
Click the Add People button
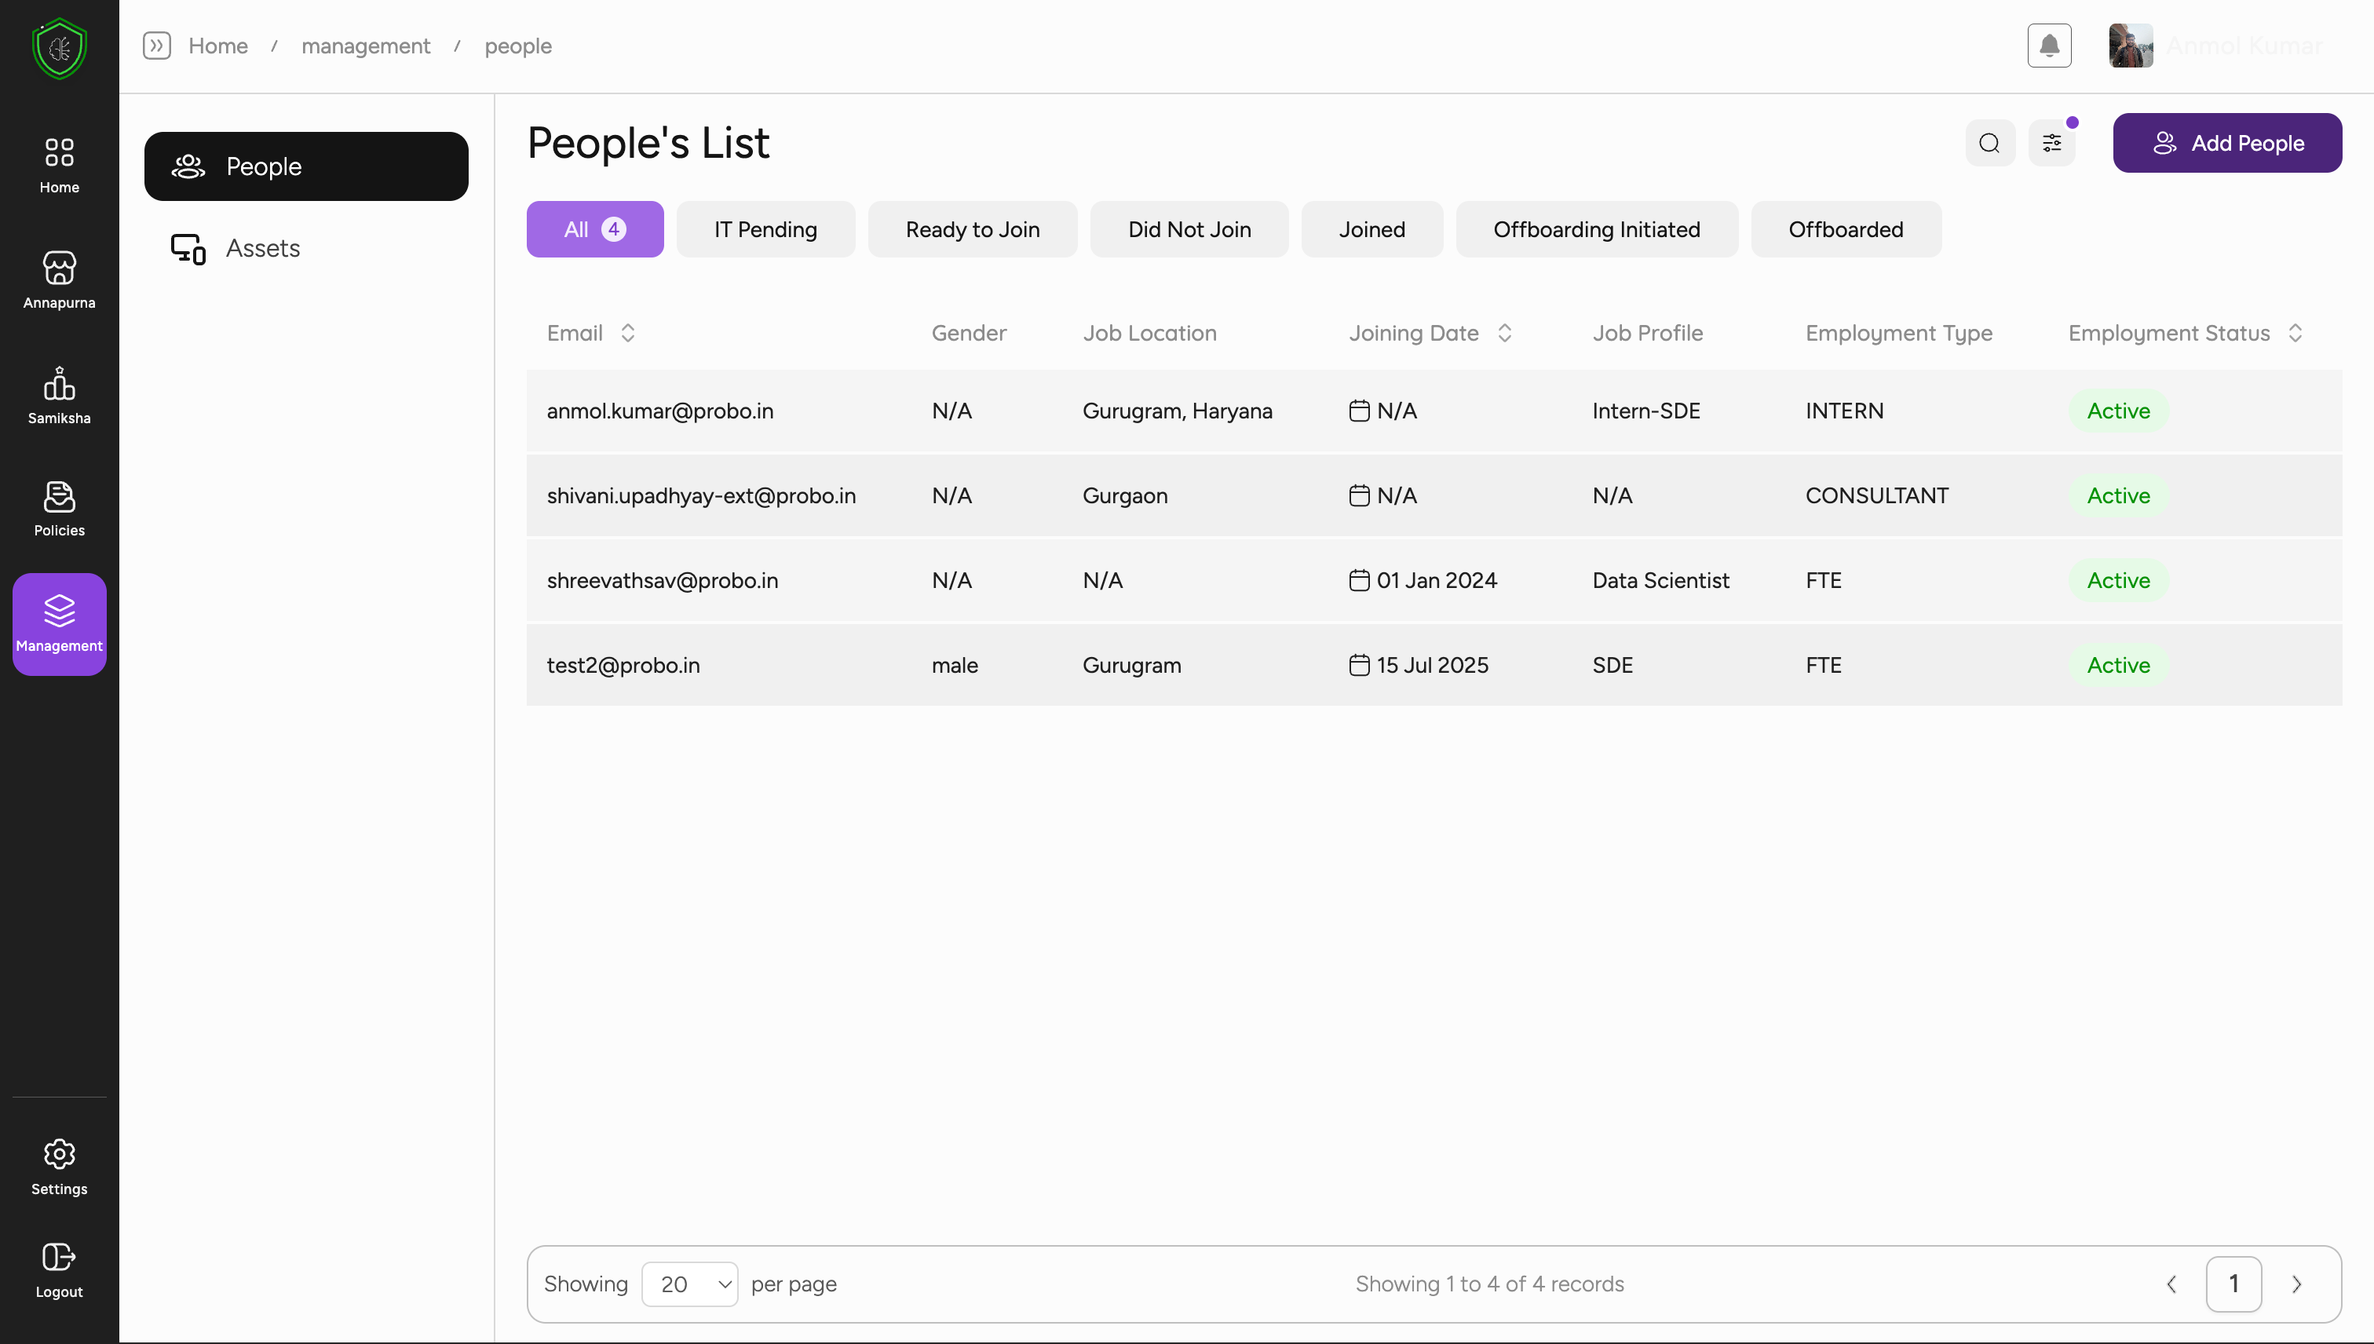2226,143
